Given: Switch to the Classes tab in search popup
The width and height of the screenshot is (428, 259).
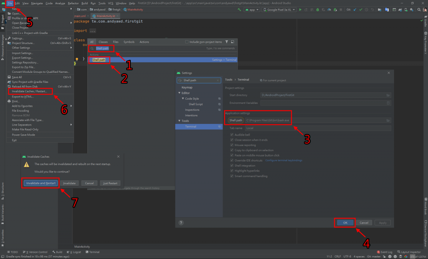Looking at the screenshot, I should 103,42.
